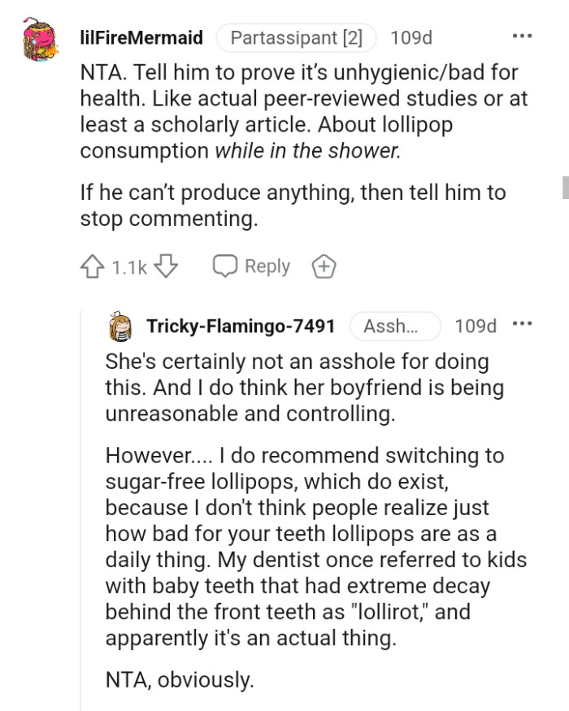
Task: Open more options for lilFireMermaid's comment
Action: point(521,37)
